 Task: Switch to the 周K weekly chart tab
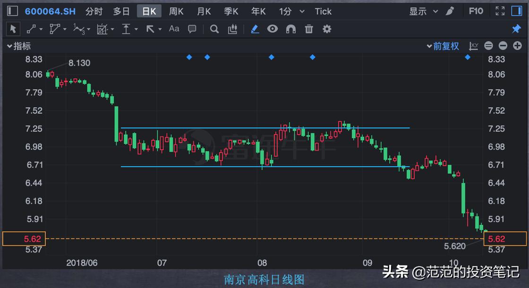click(x=176, y=10)
